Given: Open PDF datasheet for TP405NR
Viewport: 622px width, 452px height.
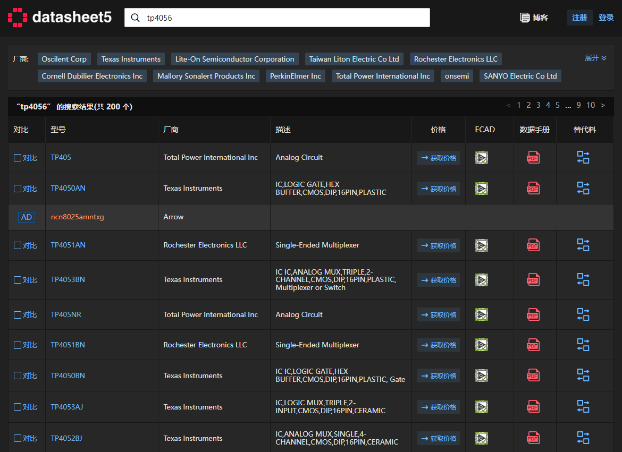Looking at the screenshot, I should [533, 315].
